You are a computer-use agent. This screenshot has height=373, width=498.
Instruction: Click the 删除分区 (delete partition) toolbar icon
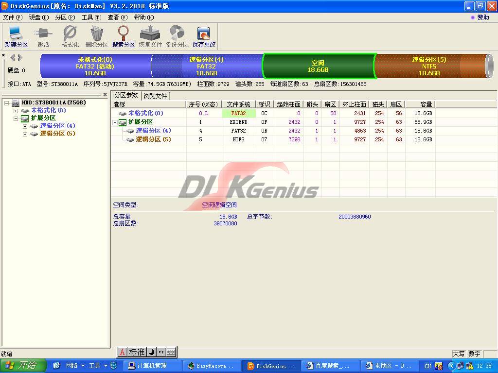click(97, 36)
